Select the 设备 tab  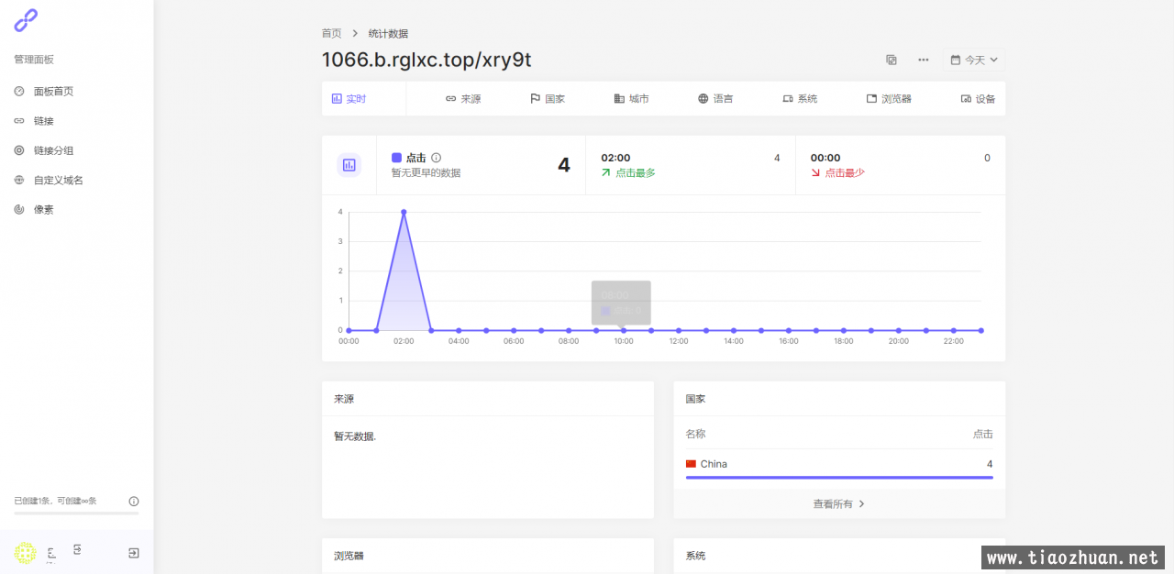point(978,98)
